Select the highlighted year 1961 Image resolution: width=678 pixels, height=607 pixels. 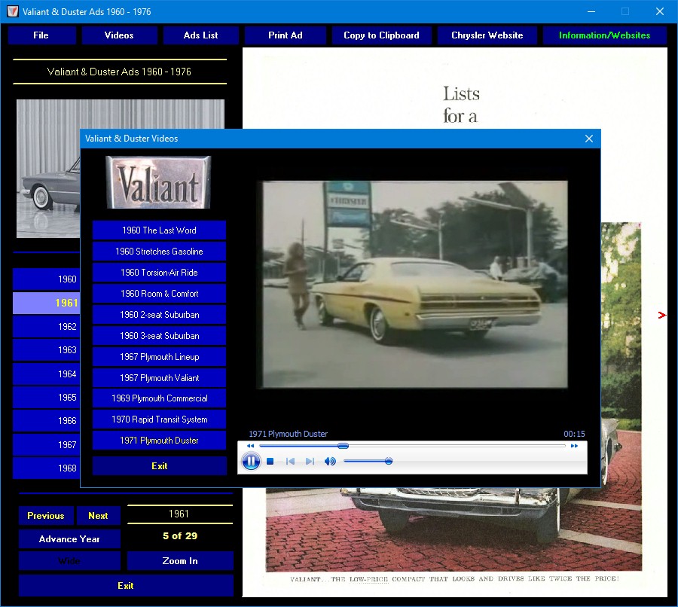47,303
